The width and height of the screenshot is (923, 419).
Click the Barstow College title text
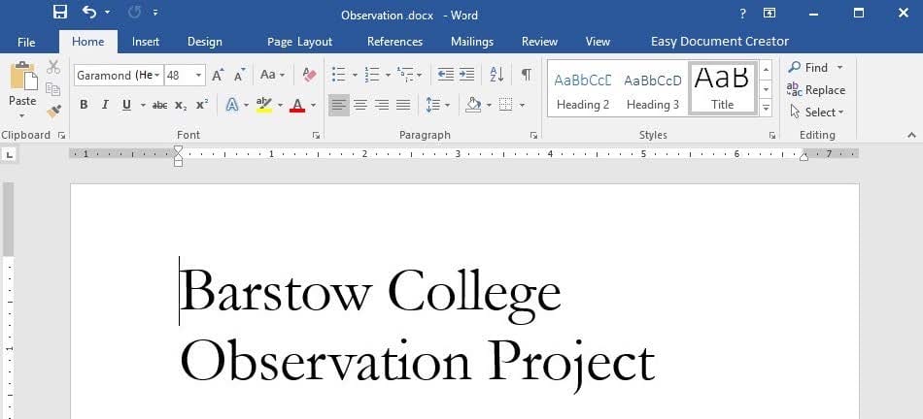tap(370, 291)
